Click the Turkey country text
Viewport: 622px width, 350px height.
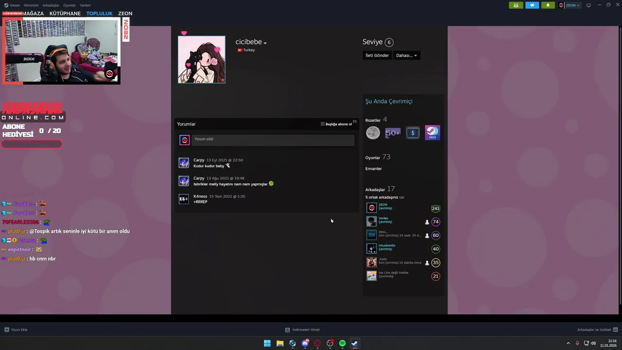point(249,50)
